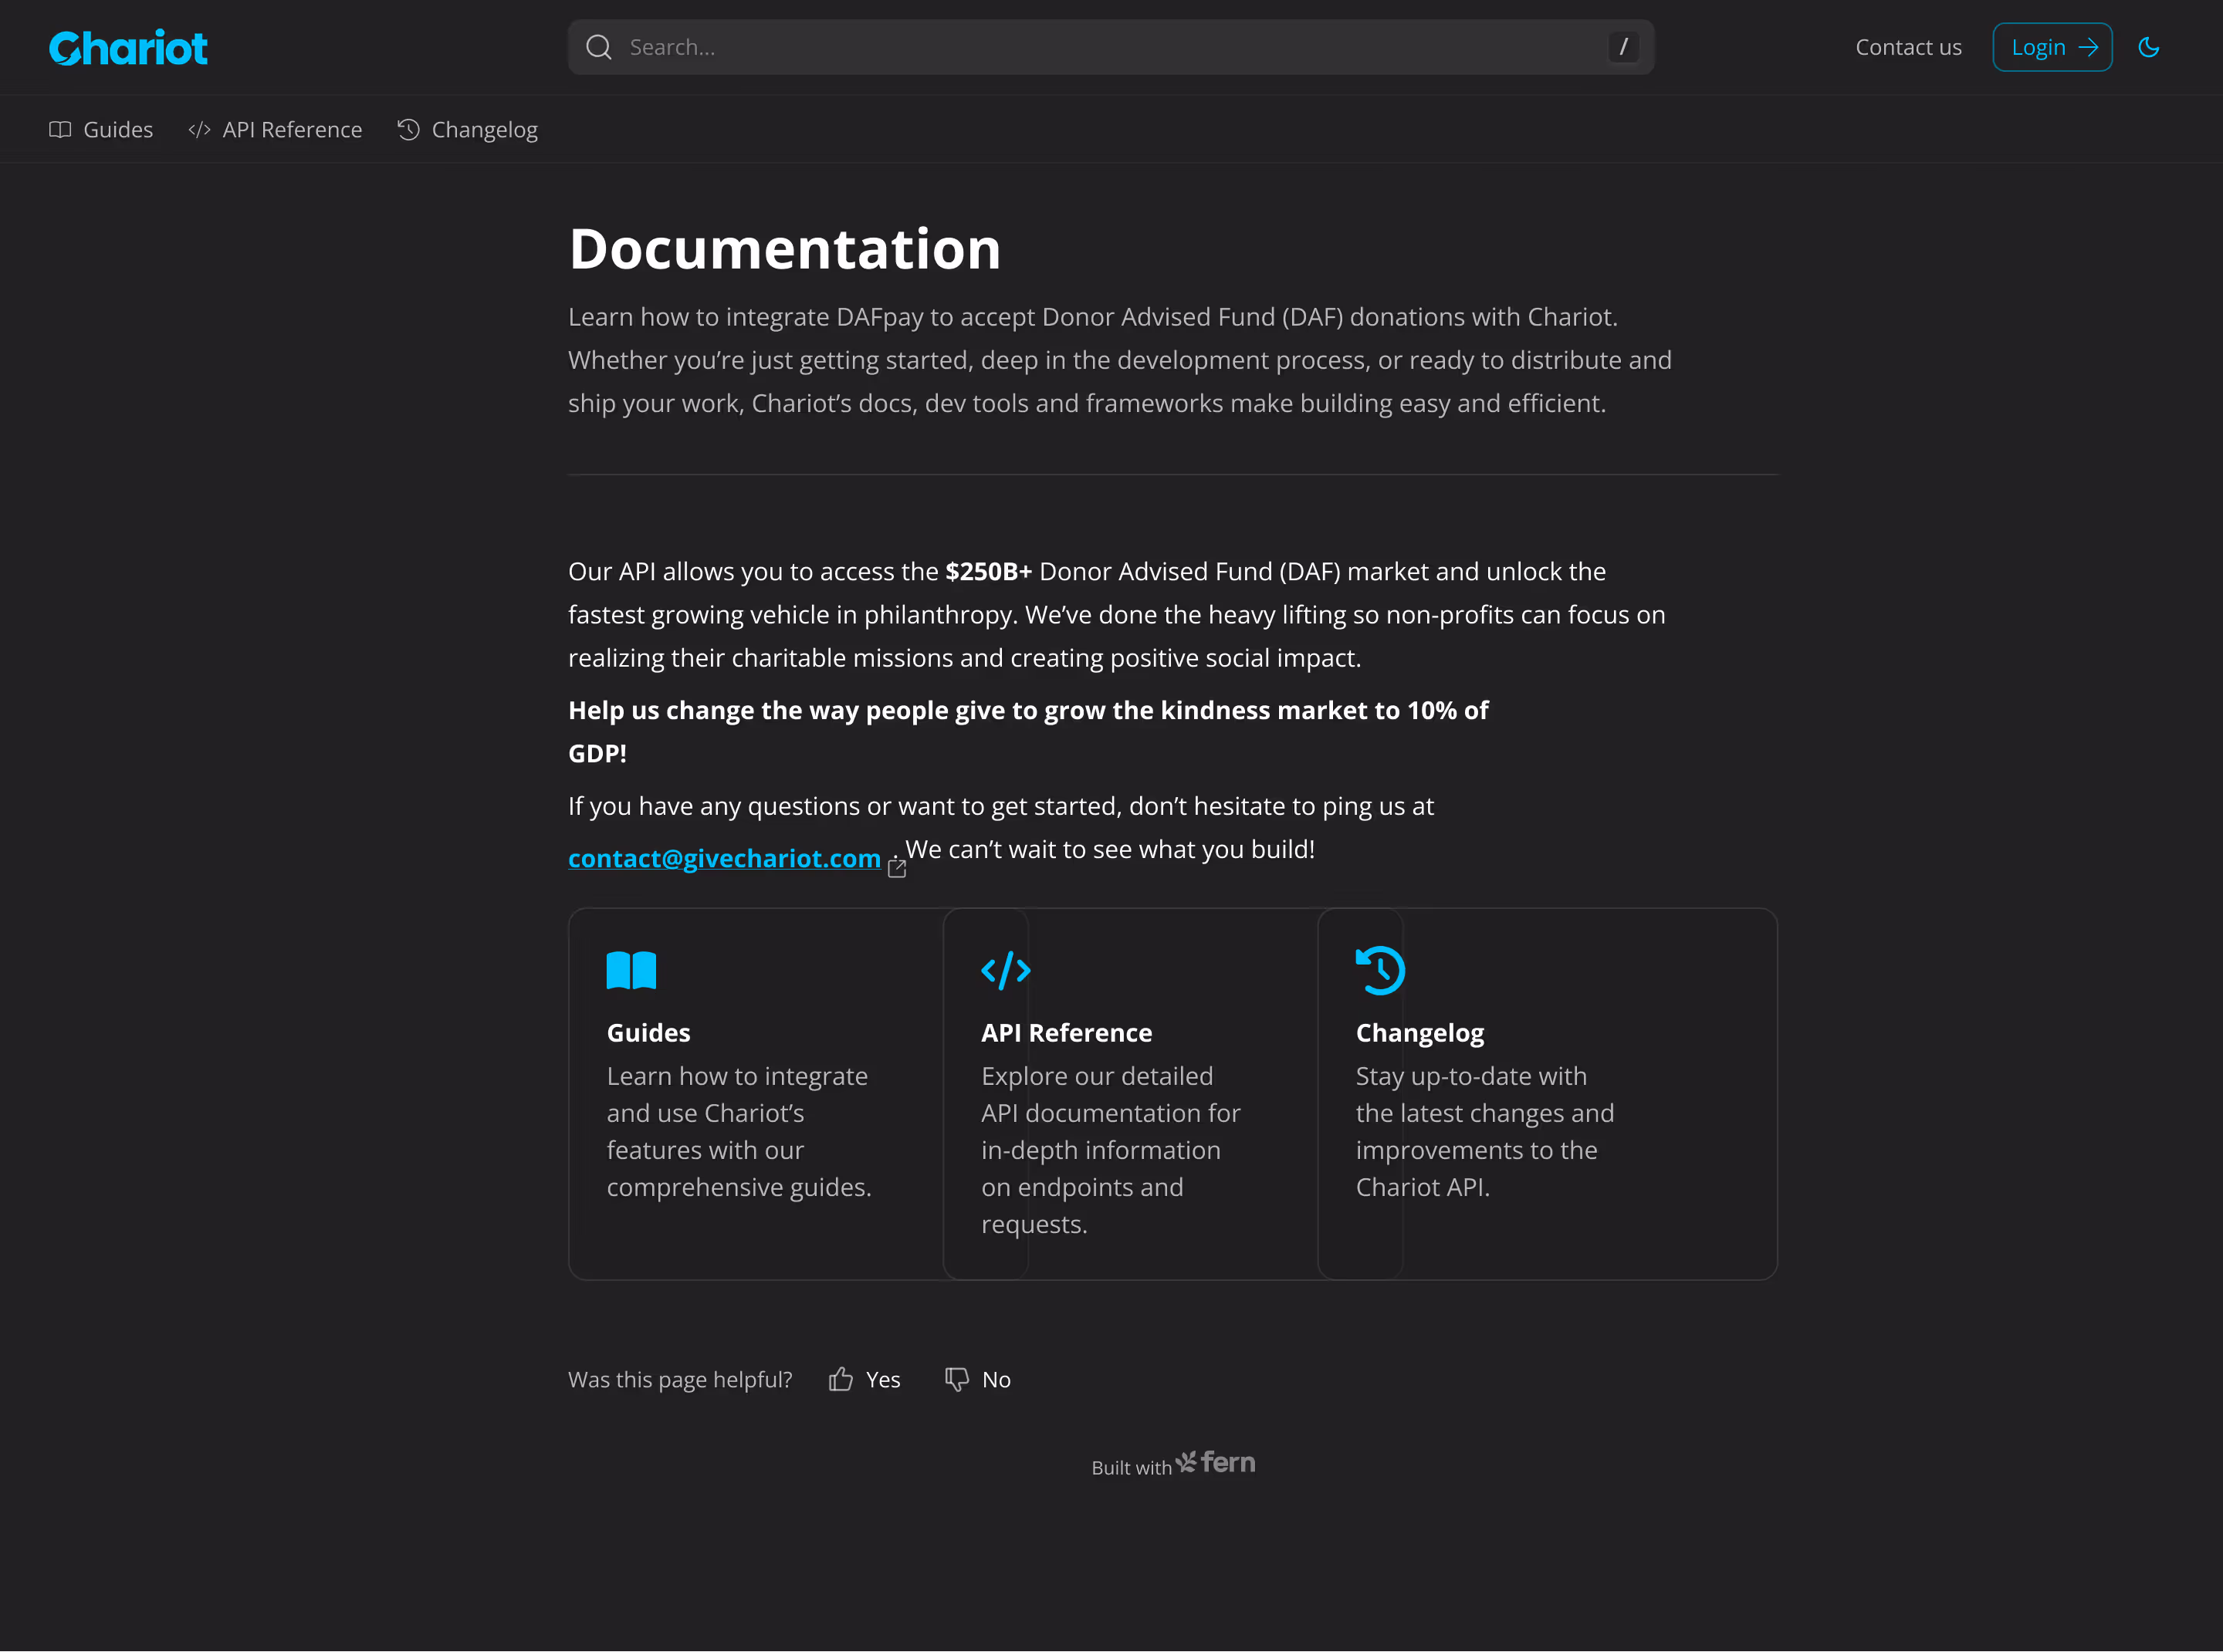Click the Chariot logo
Image resolution: width=2223 pixels, height=1652 pixels.
128,48
